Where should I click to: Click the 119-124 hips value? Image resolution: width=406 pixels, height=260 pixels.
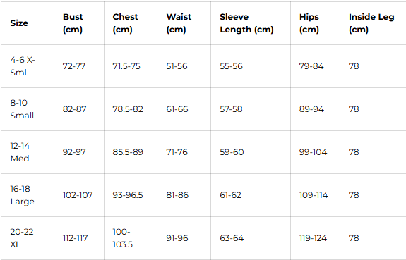[x=313, y=238]
